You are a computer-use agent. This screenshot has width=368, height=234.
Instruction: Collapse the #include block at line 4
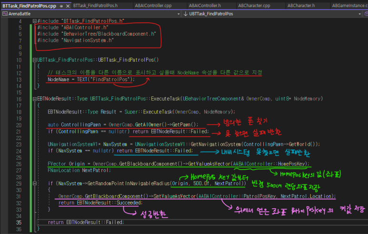[34, 21]
